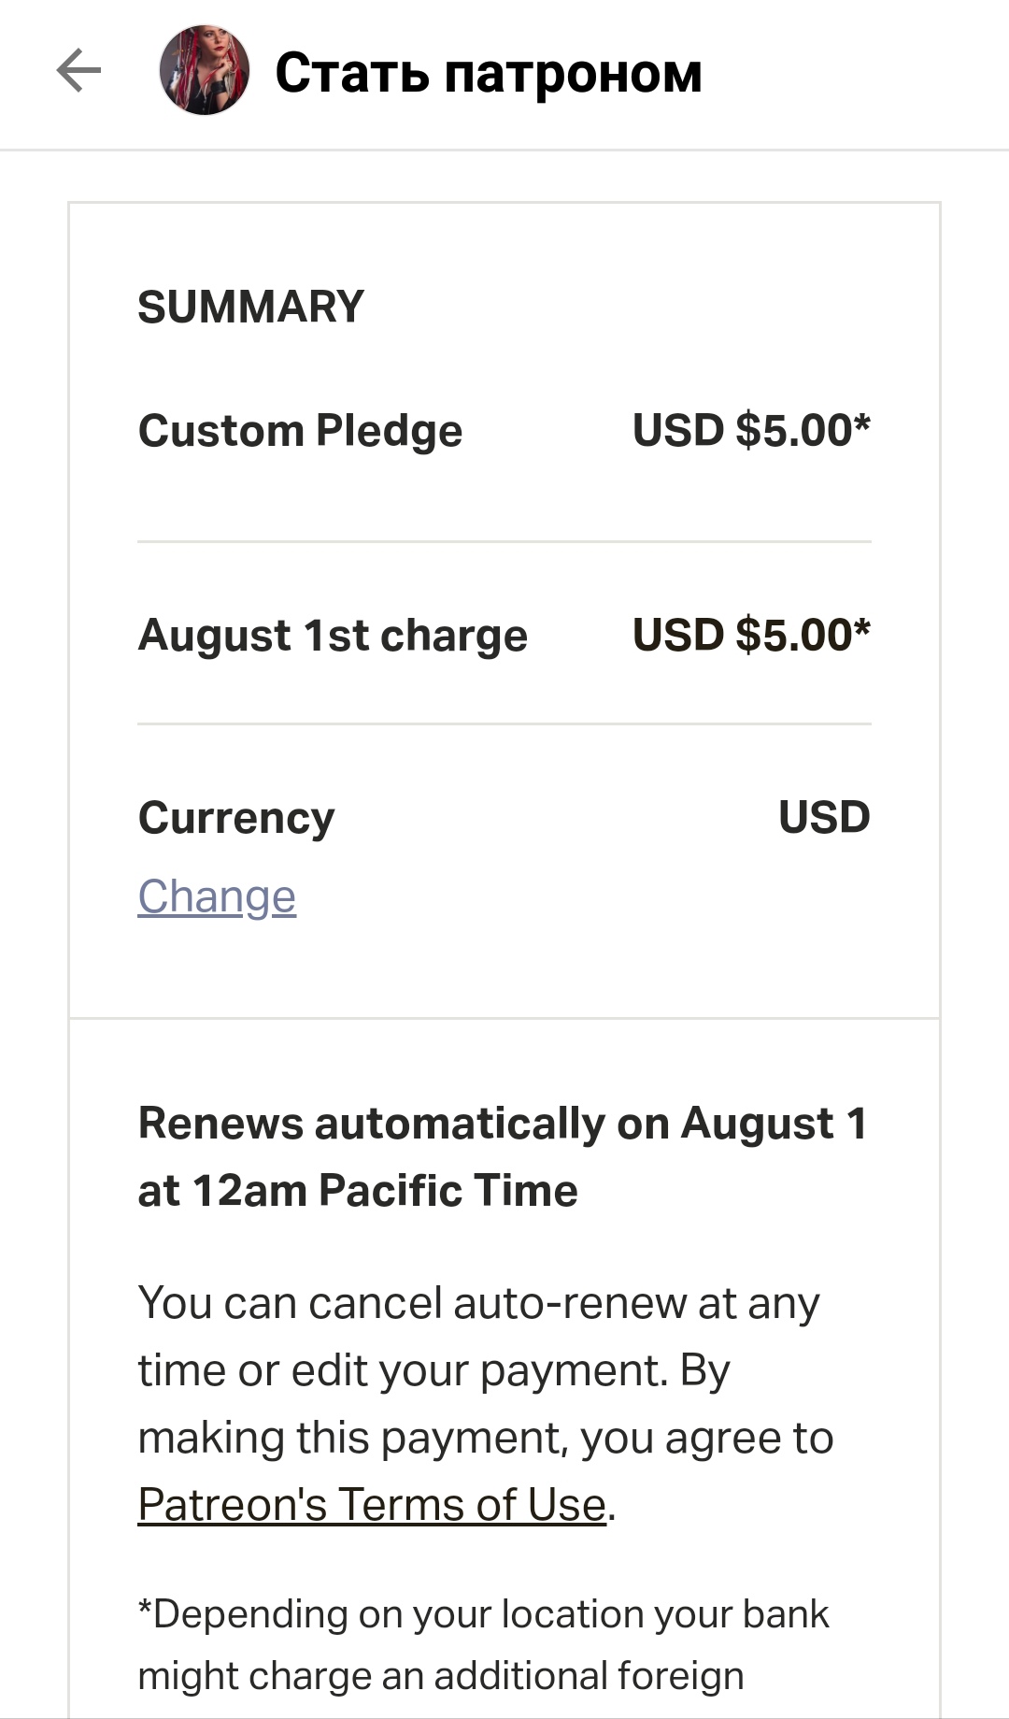Tap 'making this payment, you agree to' line
Viewport: 1009px width, 1719px height.
(x=486, y=1438)
